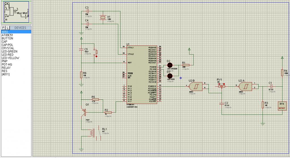This screenshot has height=158, width=290.
Task: Select the X1 crystal component
Action: (x=103, y=18)
